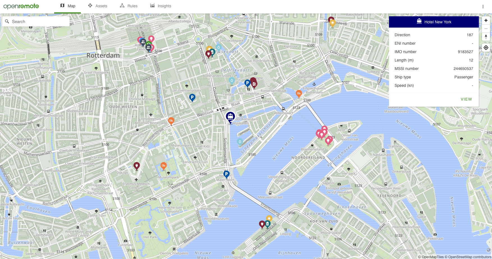Click the openremote logo

pos(21,6)
